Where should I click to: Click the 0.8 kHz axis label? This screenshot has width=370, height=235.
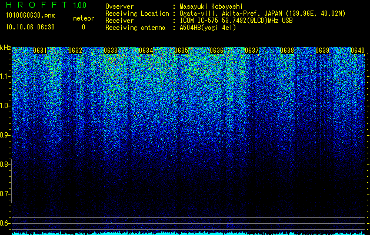pos(5,164)
